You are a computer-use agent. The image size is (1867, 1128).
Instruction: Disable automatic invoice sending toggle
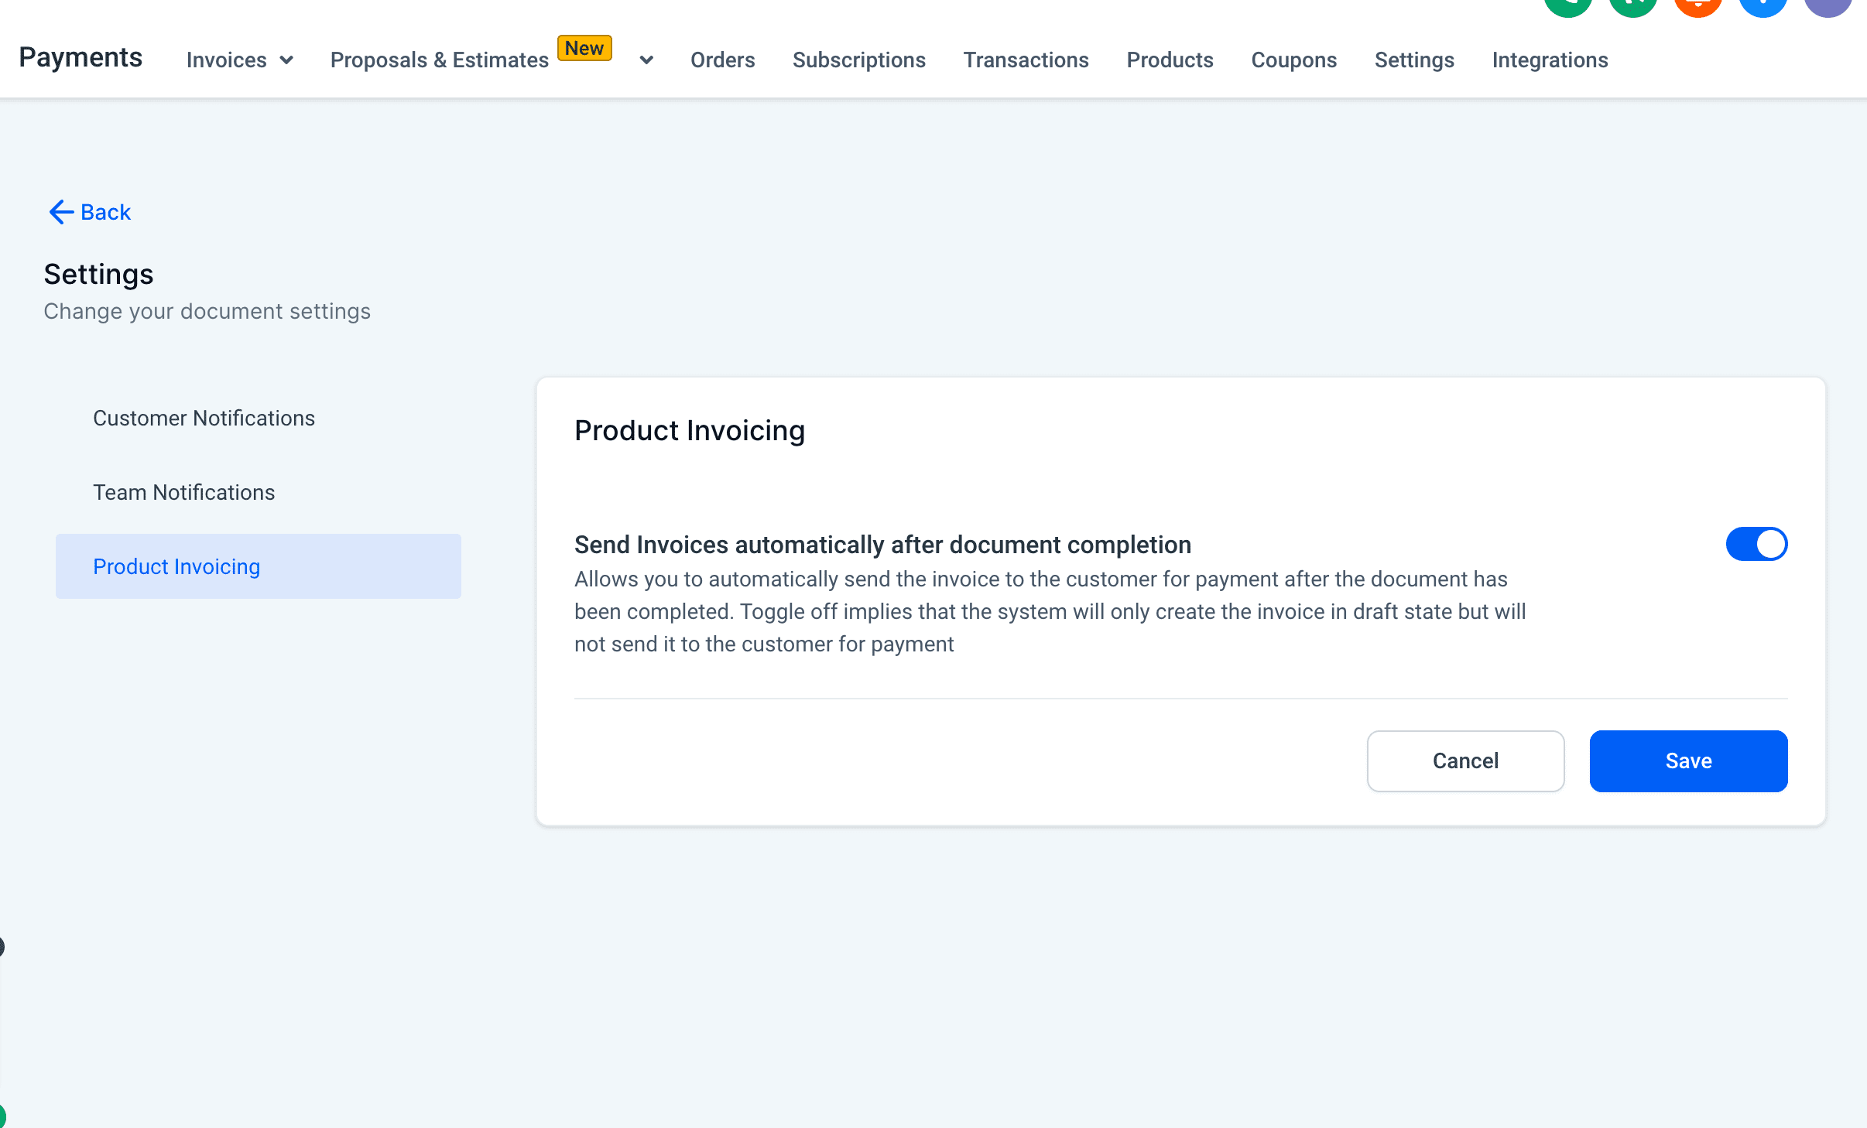tap(1756, 544)
